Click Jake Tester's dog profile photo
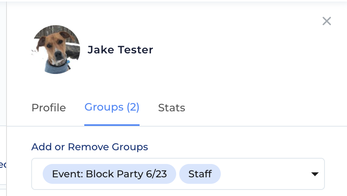This screenshot has height=196, width=347. (x=56, y=50)
